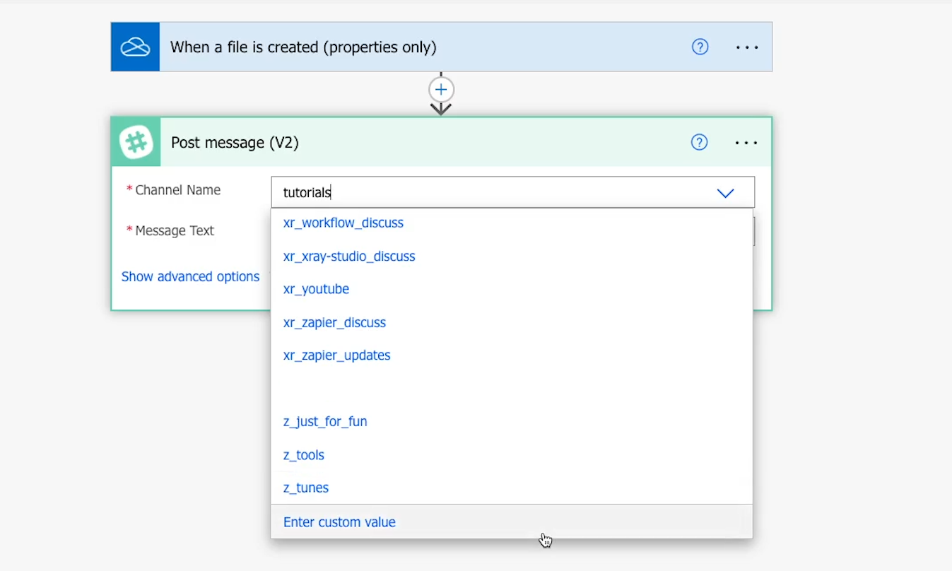Collapse the Channel Name dropdown chevron
Image resolution: width=952 pixels, height=571 pixels.
(x=725, y=193)
